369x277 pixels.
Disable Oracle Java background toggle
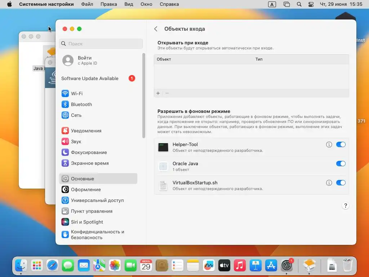[341, 164]
